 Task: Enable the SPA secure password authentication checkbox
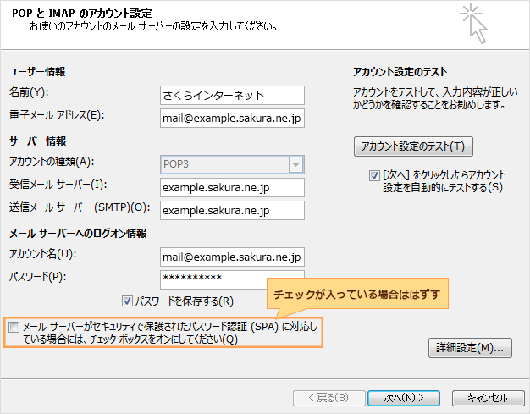point(14,326)
